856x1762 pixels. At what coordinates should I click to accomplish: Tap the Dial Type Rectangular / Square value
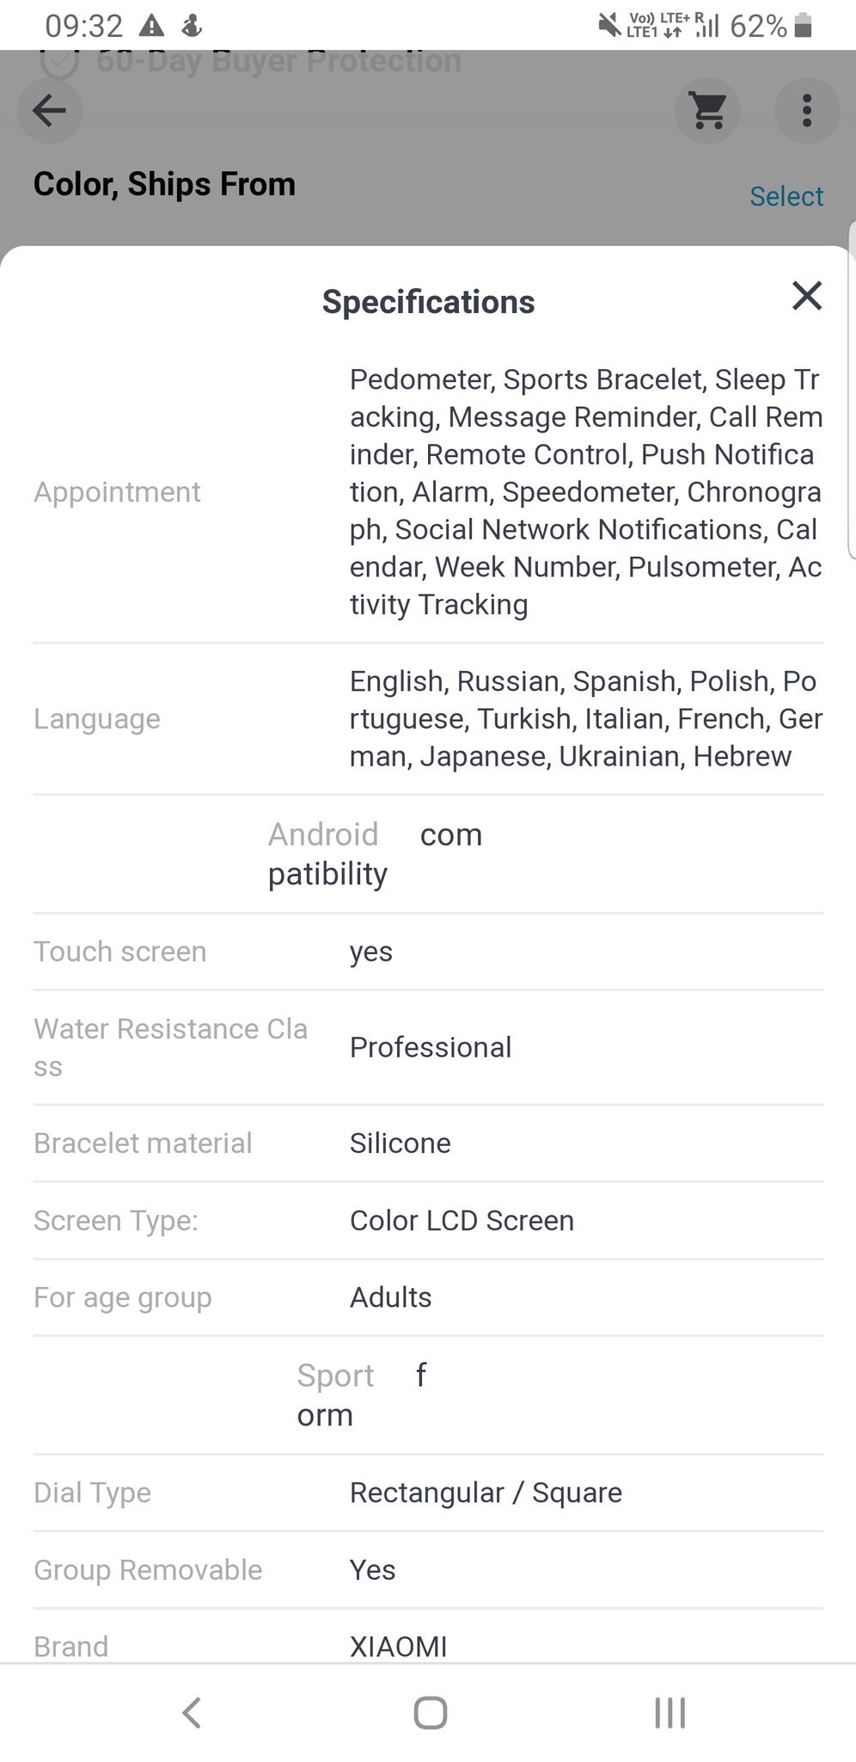coord(486,1493)
